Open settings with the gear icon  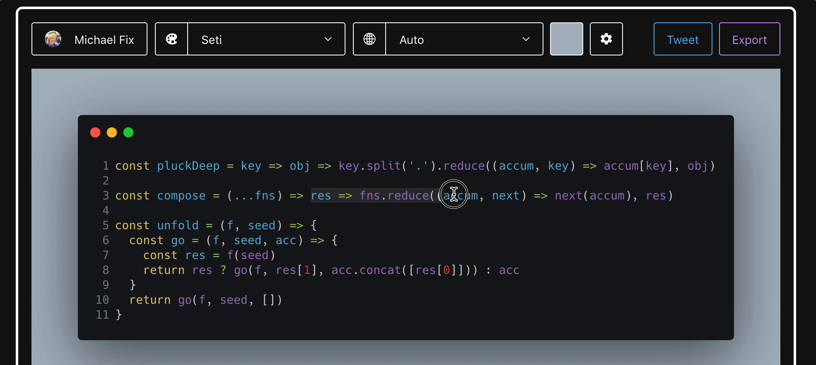tap(606, 39)
